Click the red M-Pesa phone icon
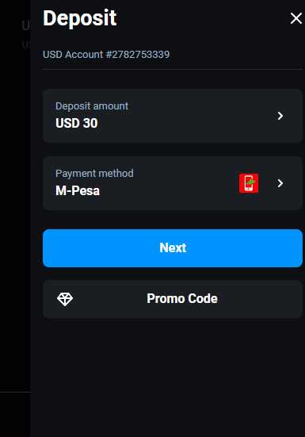This screenshot has width=305, height=437. (249, 183)
